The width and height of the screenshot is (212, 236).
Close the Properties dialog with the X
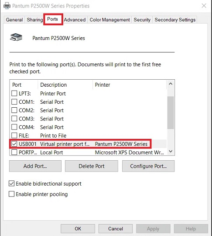(x=204, y=6)
